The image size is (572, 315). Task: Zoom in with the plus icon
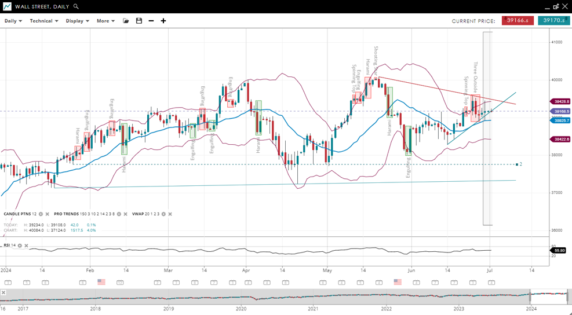click(x=163, y=21)
